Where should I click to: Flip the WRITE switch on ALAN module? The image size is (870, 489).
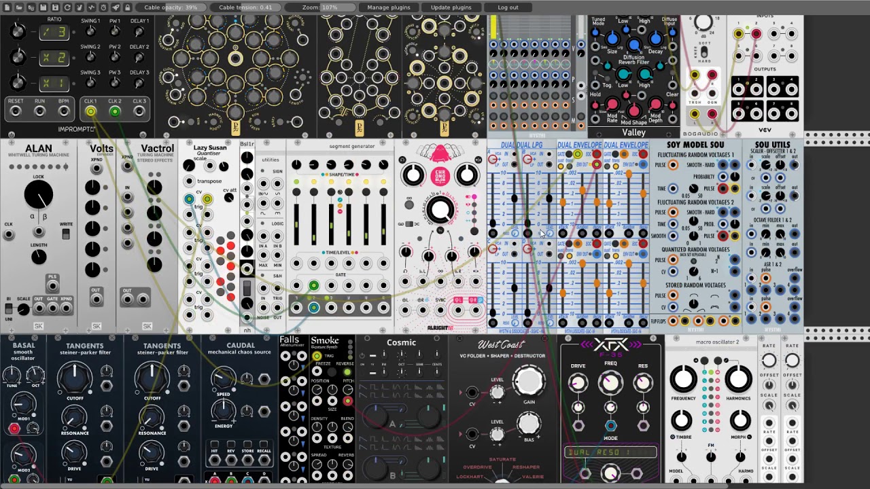pyautogui.click(x=65, y=234)
